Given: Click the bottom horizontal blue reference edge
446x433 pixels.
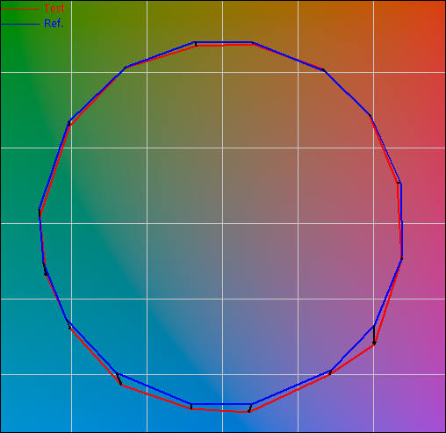Looking at the screenshot, I should coord(221,404).
